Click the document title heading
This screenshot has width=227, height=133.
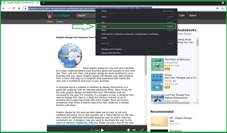coord(76,38)
